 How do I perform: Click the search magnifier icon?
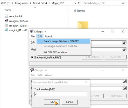tap(123, 3)
